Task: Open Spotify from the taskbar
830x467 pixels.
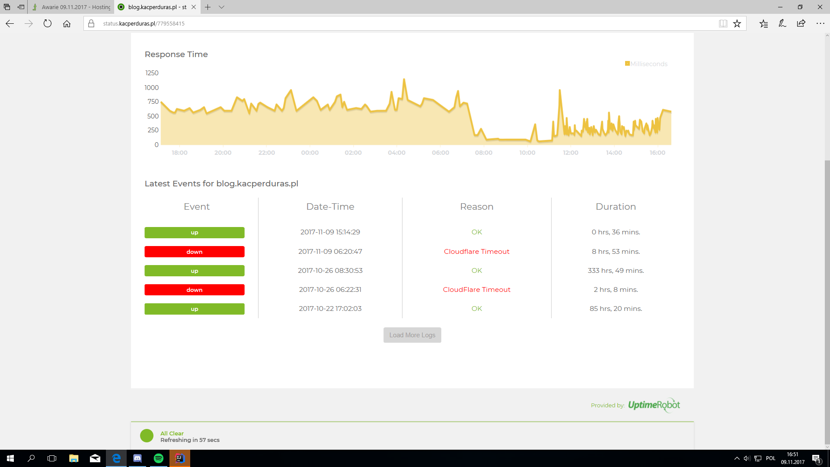Action: (x=158, y=458)
